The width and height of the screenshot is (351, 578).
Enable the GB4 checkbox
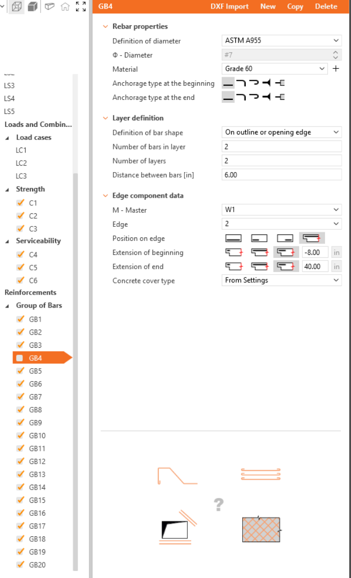click(20, 358)
